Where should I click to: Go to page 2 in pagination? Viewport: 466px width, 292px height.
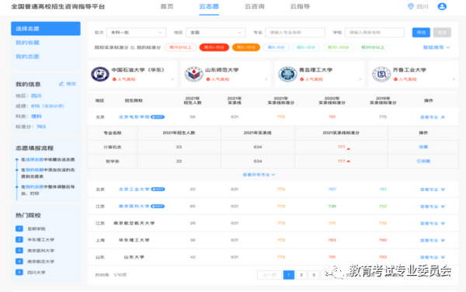coord(301,275)
